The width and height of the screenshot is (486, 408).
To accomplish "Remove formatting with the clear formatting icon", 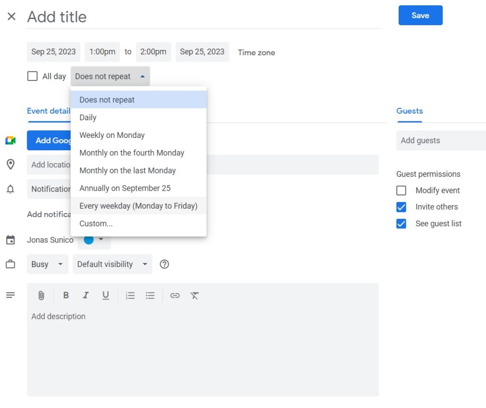I will tap(194, 295).
